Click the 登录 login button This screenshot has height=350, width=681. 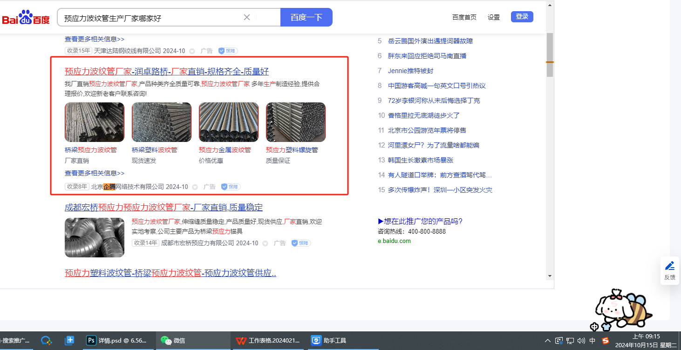point(522,17)
